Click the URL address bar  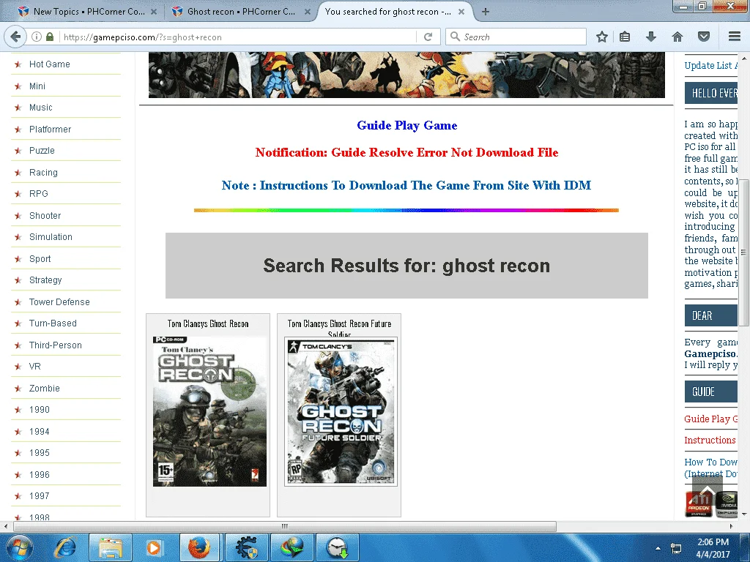(237, 37)
